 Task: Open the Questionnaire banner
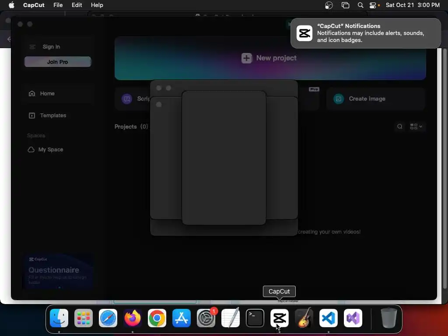pyautogui.click(x=58, y=271)
